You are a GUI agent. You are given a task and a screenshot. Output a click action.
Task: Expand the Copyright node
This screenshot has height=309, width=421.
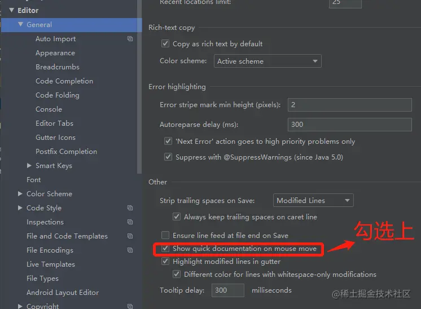[20, 306]
